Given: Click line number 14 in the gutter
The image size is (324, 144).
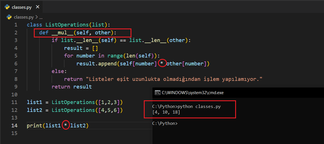Looking at the screenshot, I should pos(14,125).
